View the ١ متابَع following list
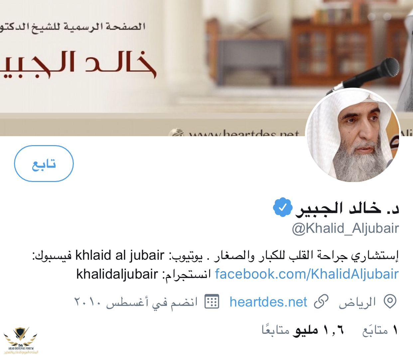 pos(380,330)
